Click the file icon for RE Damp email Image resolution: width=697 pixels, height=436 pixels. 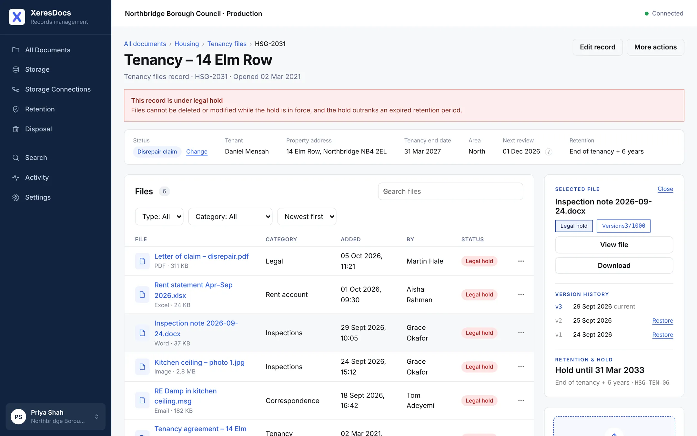click(142, 400)
